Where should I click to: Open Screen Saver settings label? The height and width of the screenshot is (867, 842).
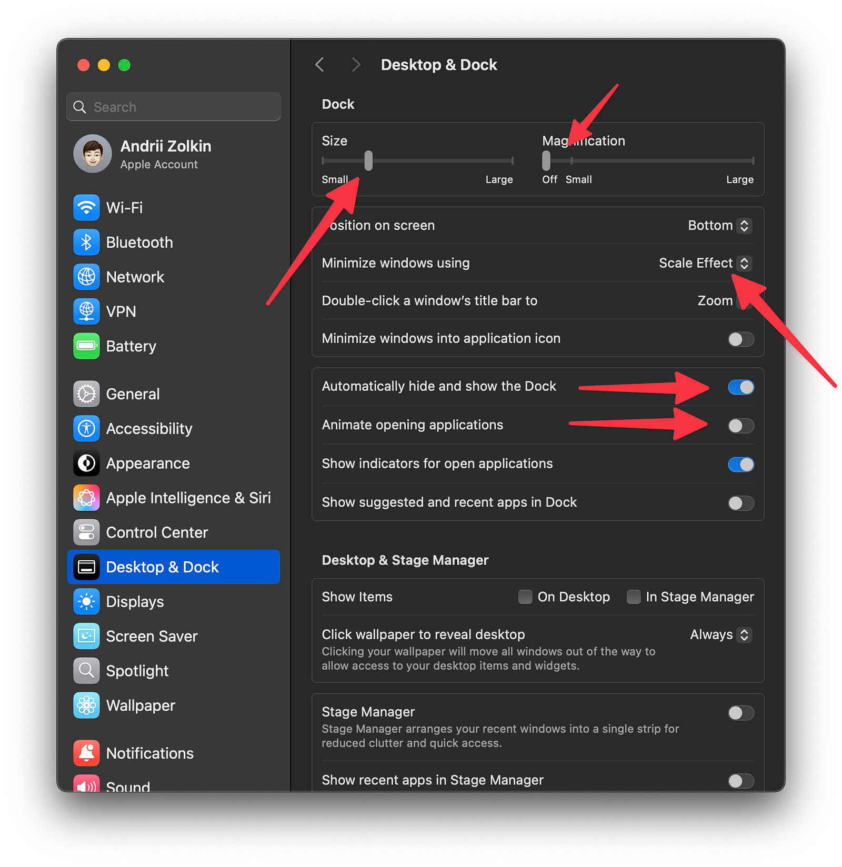coord(152,637)
